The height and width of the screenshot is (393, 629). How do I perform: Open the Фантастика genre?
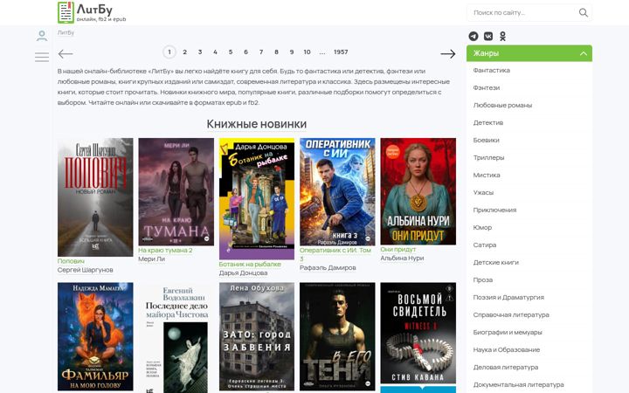pyautogui.click(x=491, y=70)
